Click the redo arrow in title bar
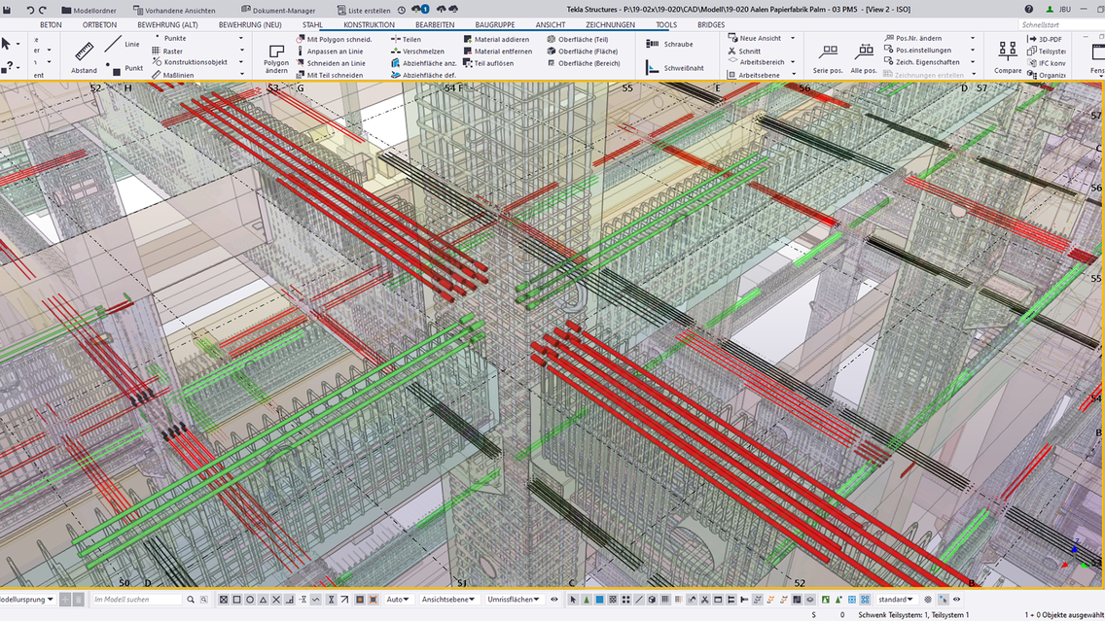This screenshot has height=621, width=1105. pos(43,10)
